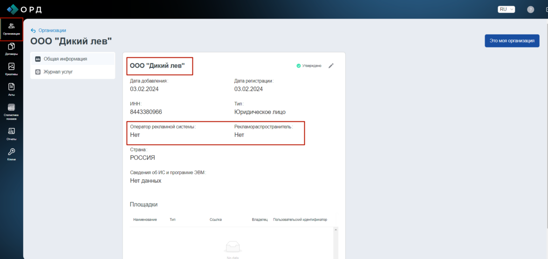Click the ОРД logo in the header
Viewport: 548px width, 259px height.
point(24,9)
